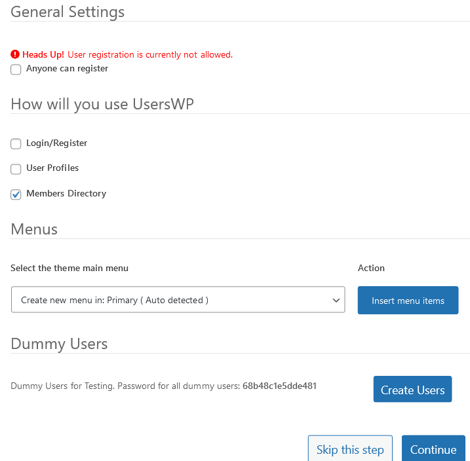Click the chevron arrow in the menu select box

(336, 300)
